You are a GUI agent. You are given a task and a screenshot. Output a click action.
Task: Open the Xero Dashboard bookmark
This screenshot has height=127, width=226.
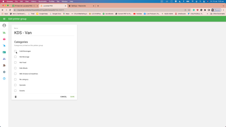[18, 14]
